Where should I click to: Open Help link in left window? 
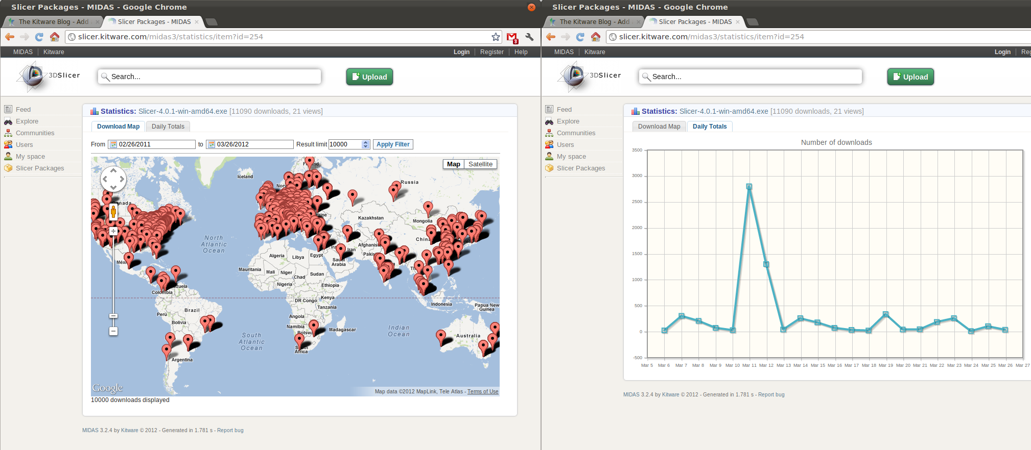[x=521, y=52]
